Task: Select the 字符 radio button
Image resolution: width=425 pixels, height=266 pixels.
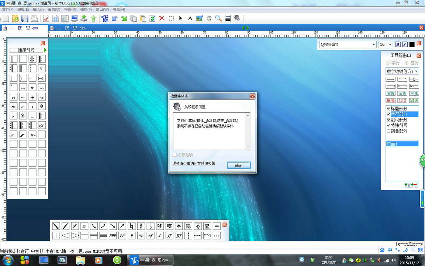Action: pos(388,63)
